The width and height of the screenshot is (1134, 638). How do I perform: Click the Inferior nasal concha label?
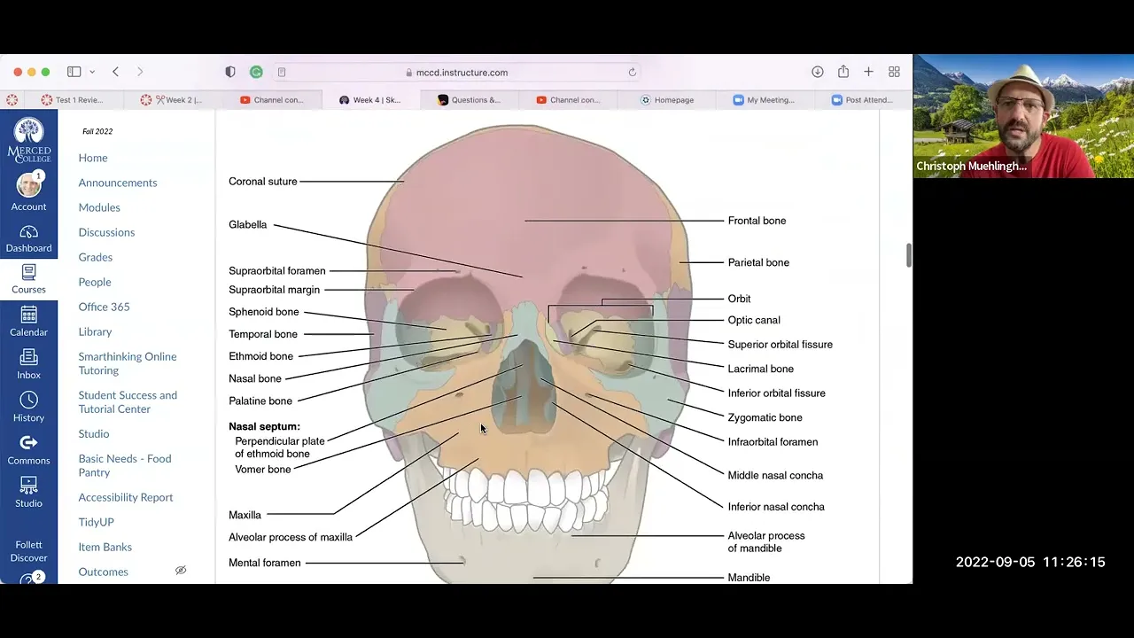tap(776, 507)
